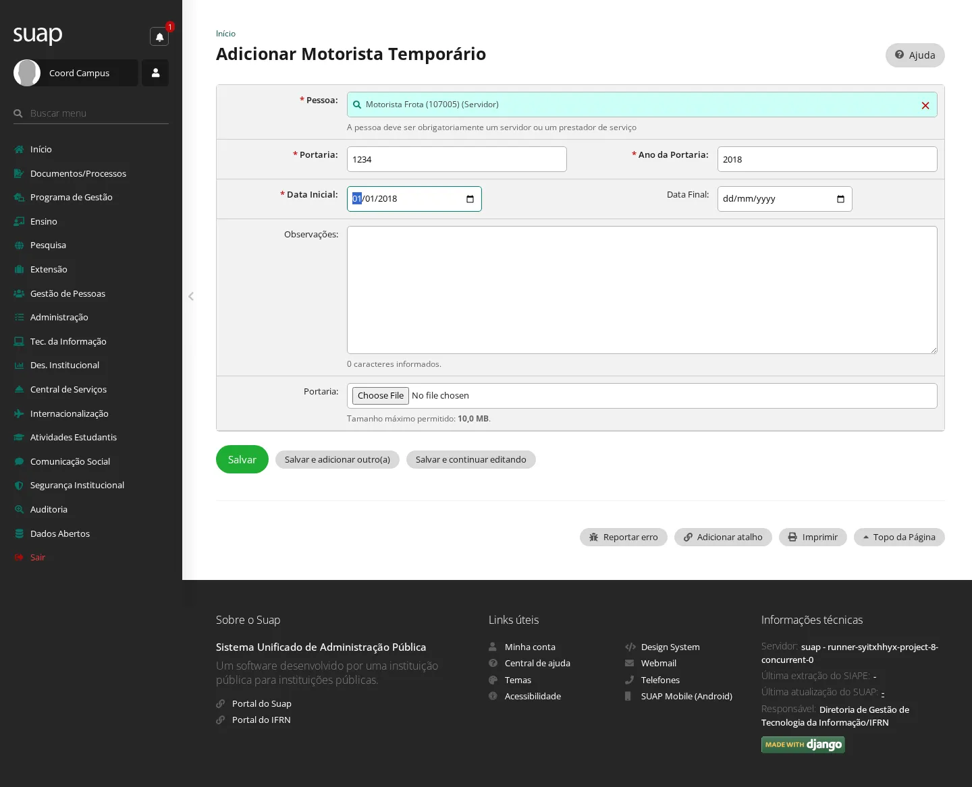Click the Segurança Institucional shield icon
Viewport: 972px width, 787px height.
click(19, 485)
